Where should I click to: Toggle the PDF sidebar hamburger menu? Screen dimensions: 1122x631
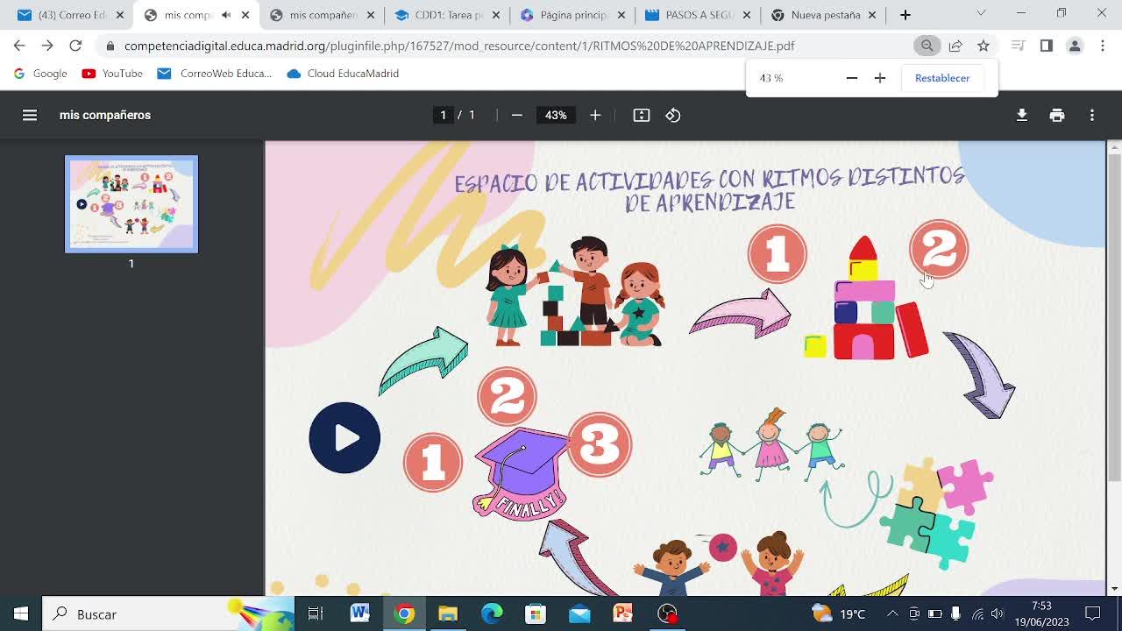pyautogui.click(x=30, y=115)
